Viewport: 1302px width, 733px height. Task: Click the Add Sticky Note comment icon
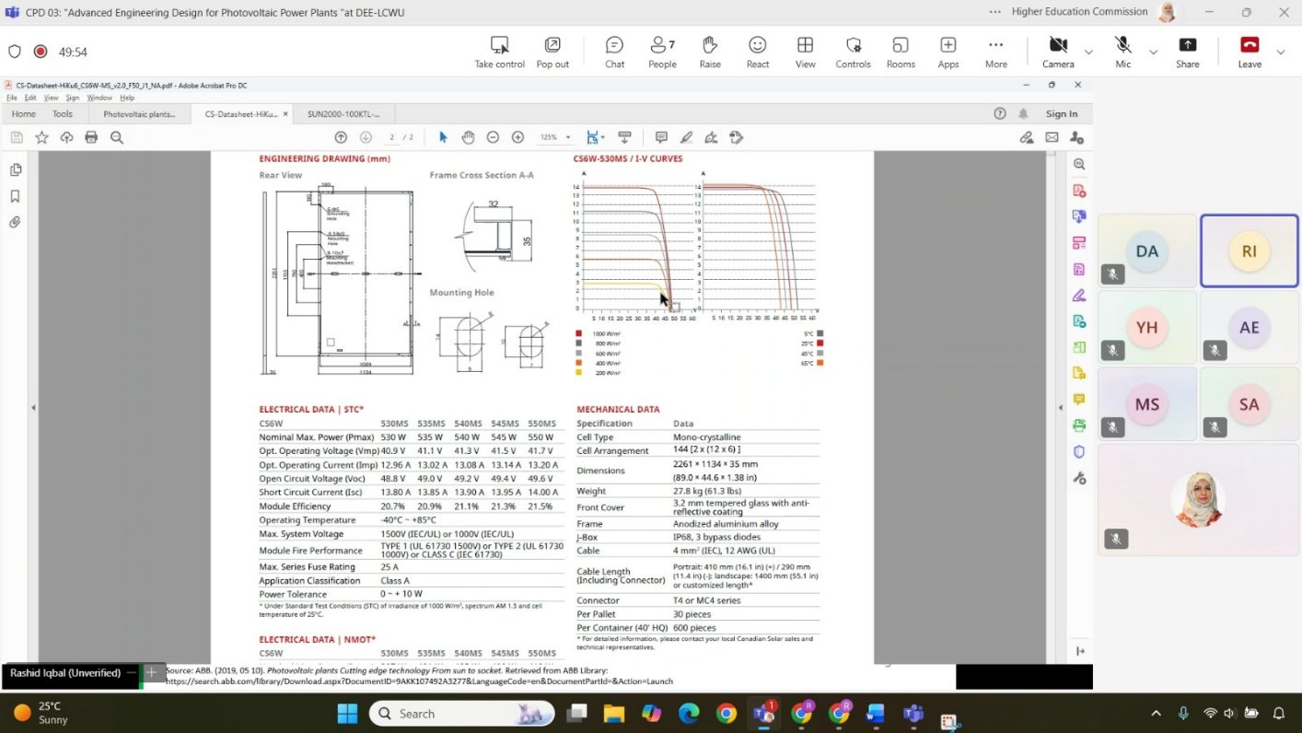point(661,137)
